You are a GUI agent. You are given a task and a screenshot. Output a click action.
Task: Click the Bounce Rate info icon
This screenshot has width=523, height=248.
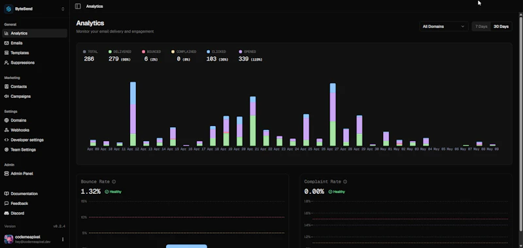(114, 181)
